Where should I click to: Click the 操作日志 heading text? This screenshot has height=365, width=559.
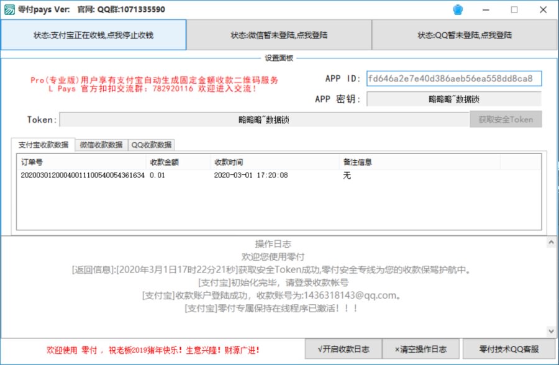tap(273, 244)
